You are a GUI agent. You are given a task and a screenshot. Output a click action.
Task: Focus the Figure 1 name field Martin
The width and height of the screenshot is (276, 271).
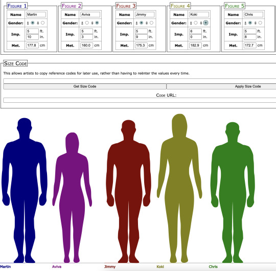36,15
